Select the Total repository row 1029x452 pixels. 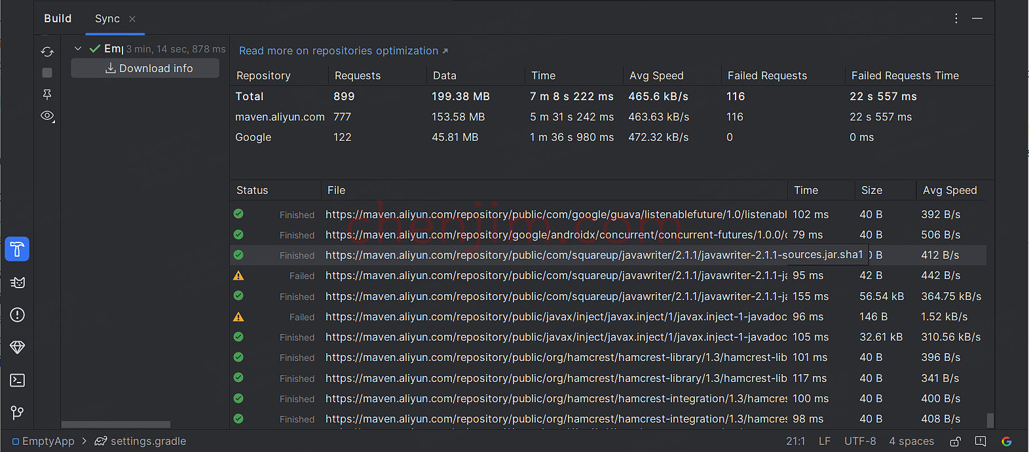coord(612,96)
